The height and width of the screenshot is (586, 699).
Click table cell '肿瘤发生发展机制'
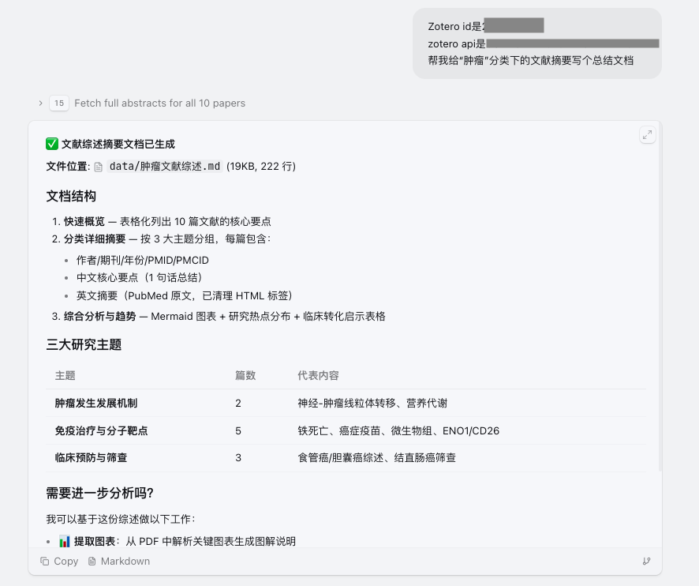pos(96,403)
